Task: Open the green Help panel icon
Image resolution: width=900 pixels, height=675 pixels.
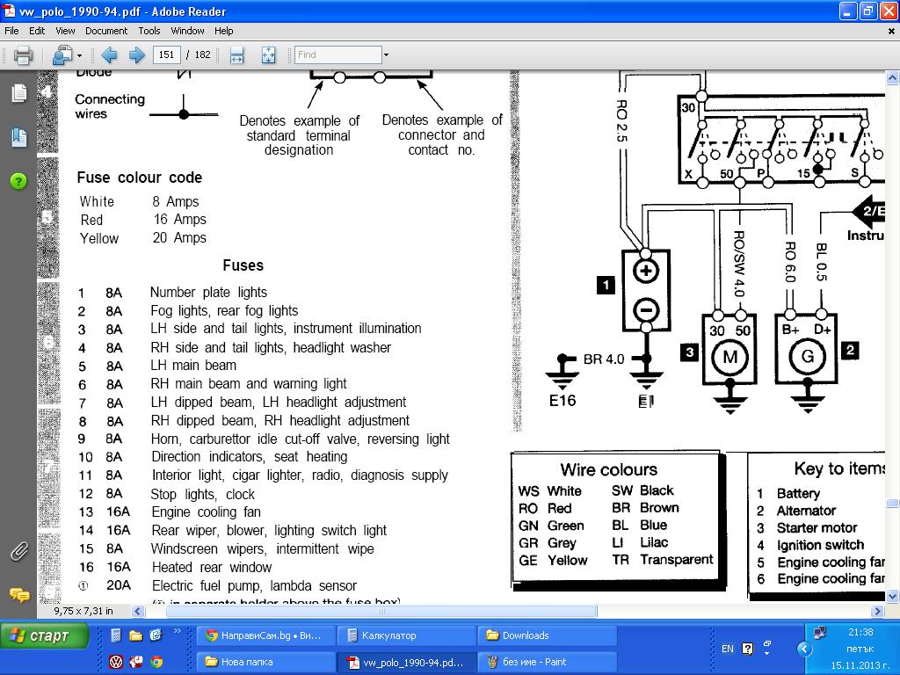Action: (18, 181)
